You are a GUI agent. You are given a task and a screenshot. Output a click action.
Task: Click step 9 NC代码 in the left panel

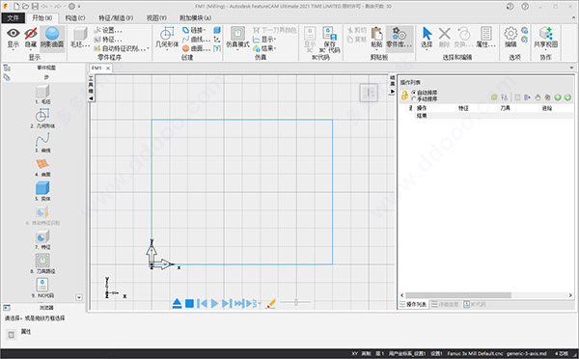click(x=42, y=289)
